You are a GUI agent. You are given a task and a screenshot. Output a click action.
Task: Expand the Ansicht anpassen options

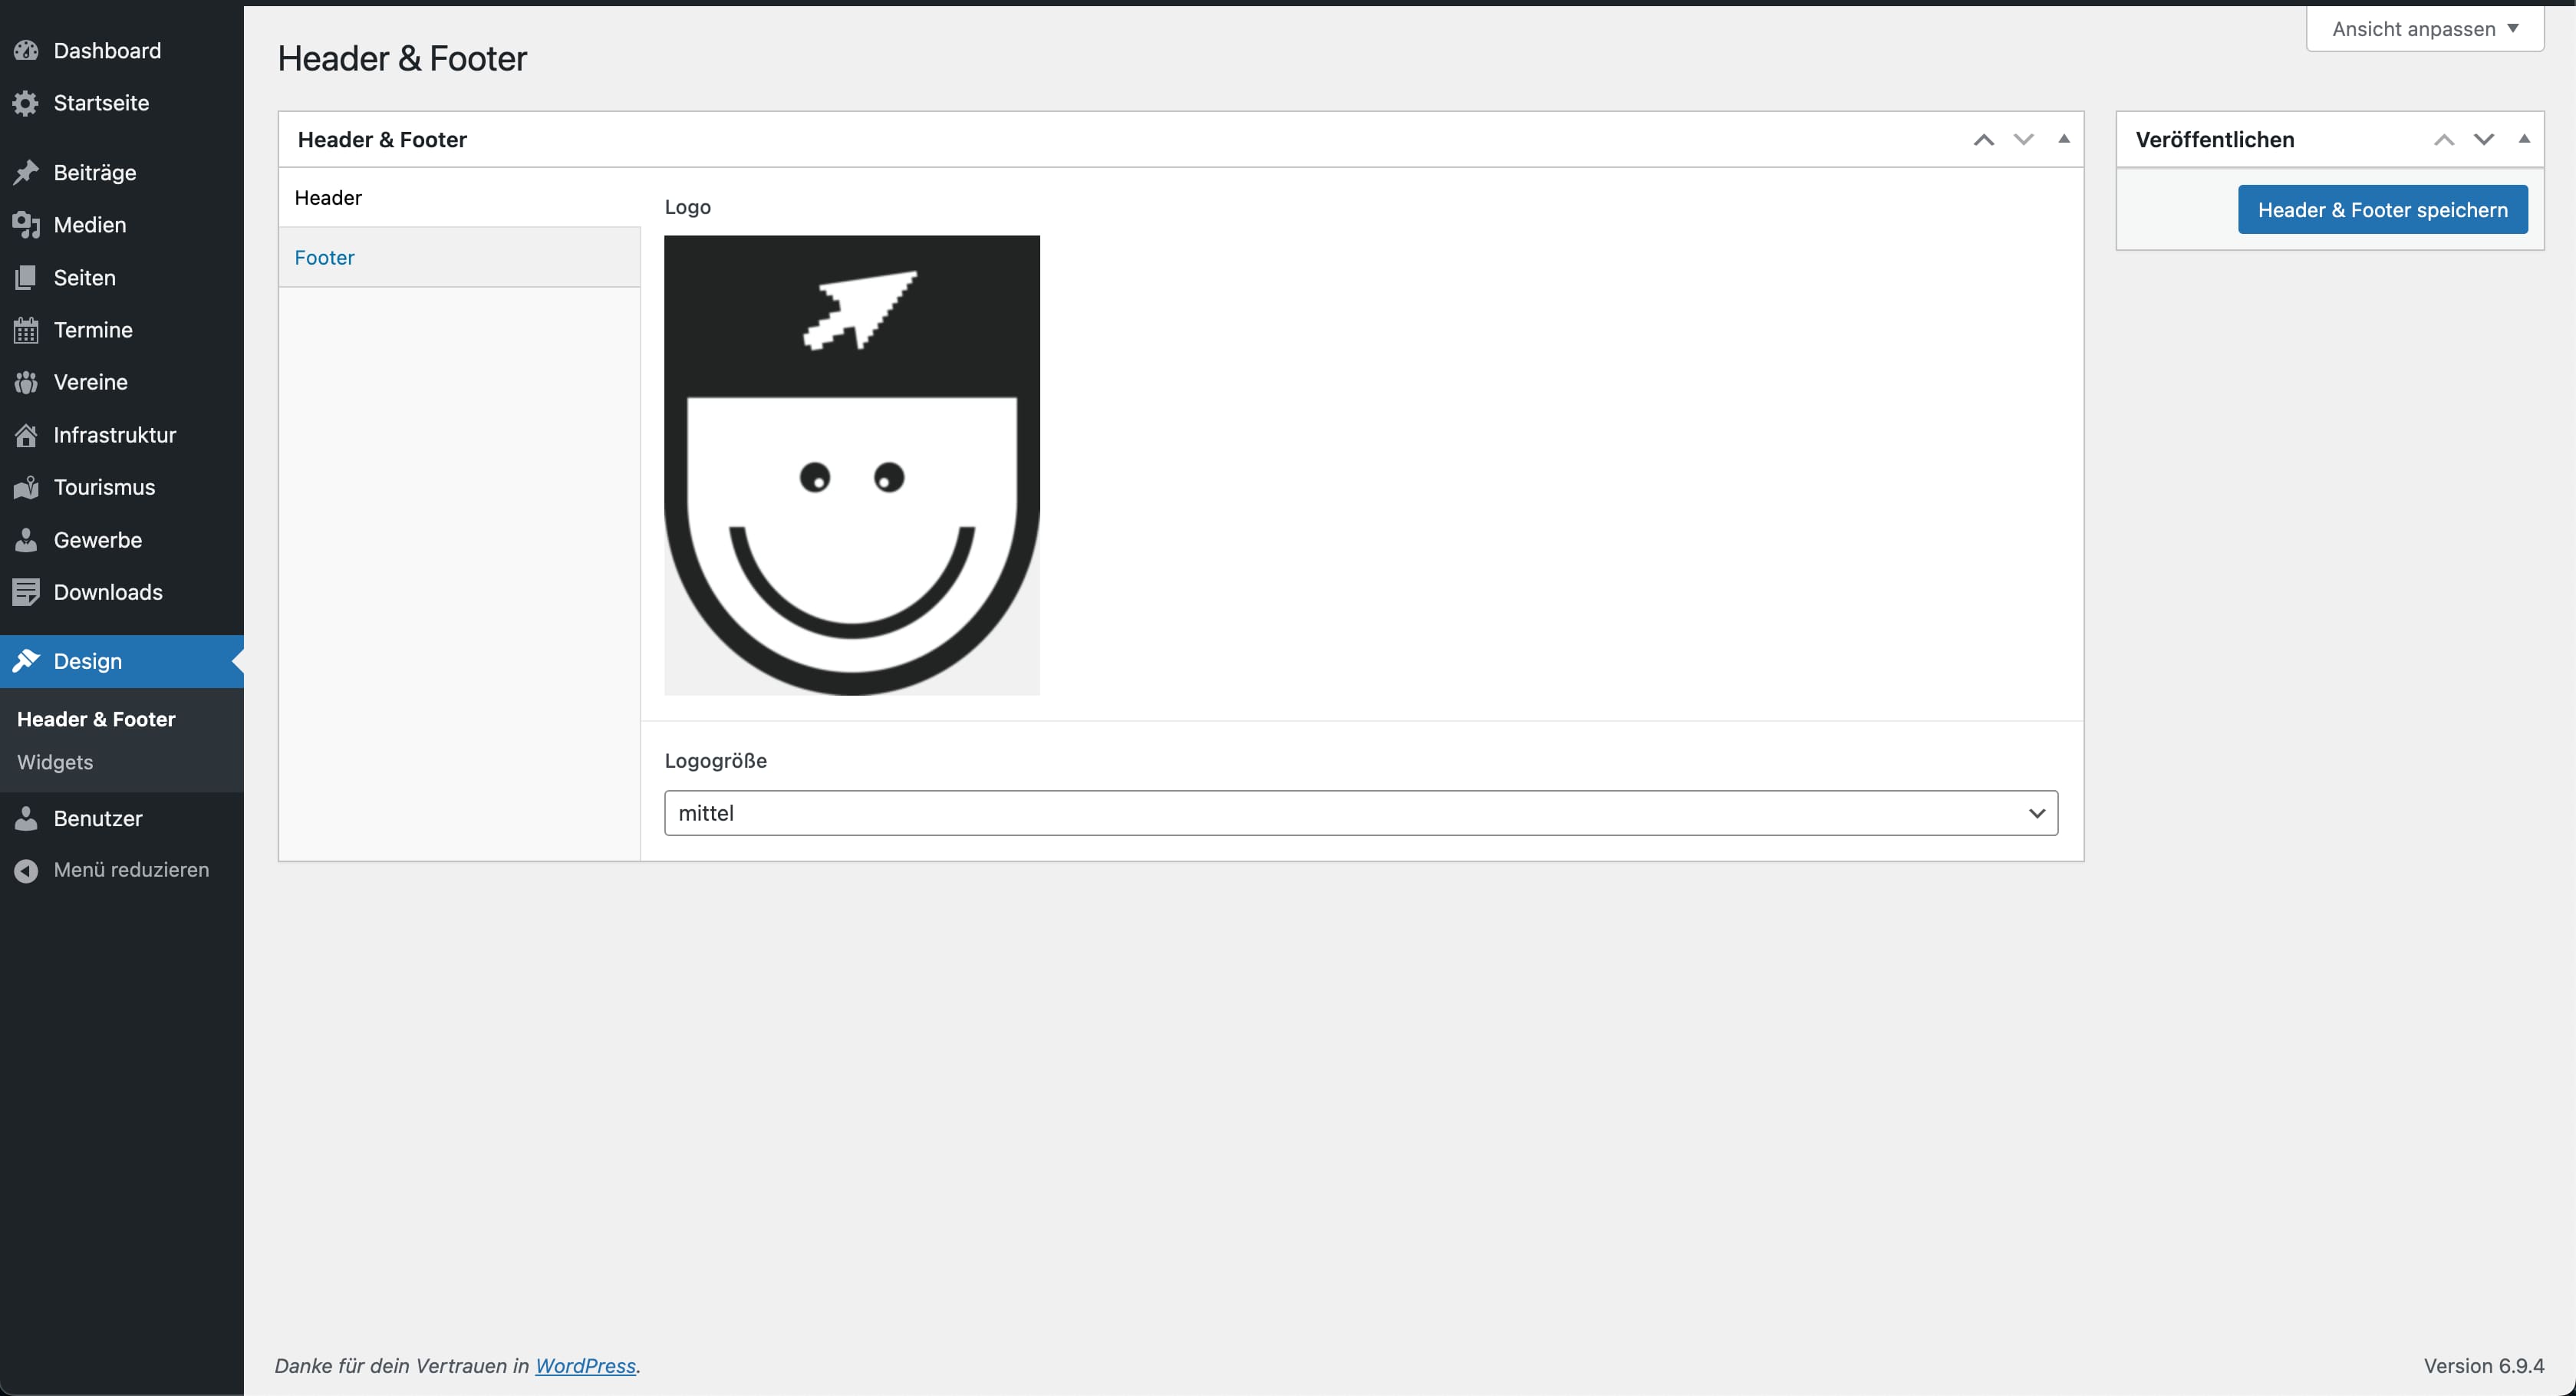tap(2424, 29)
